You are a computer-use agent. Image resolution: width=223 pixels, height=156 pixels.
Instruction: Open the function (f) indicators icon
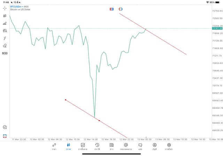coord(5,38)
